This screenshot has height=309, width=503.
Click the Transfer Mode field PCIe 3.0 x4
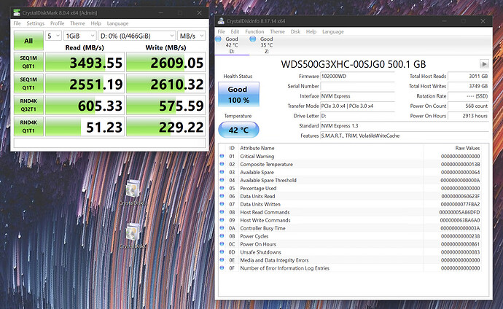click(357, 106)
